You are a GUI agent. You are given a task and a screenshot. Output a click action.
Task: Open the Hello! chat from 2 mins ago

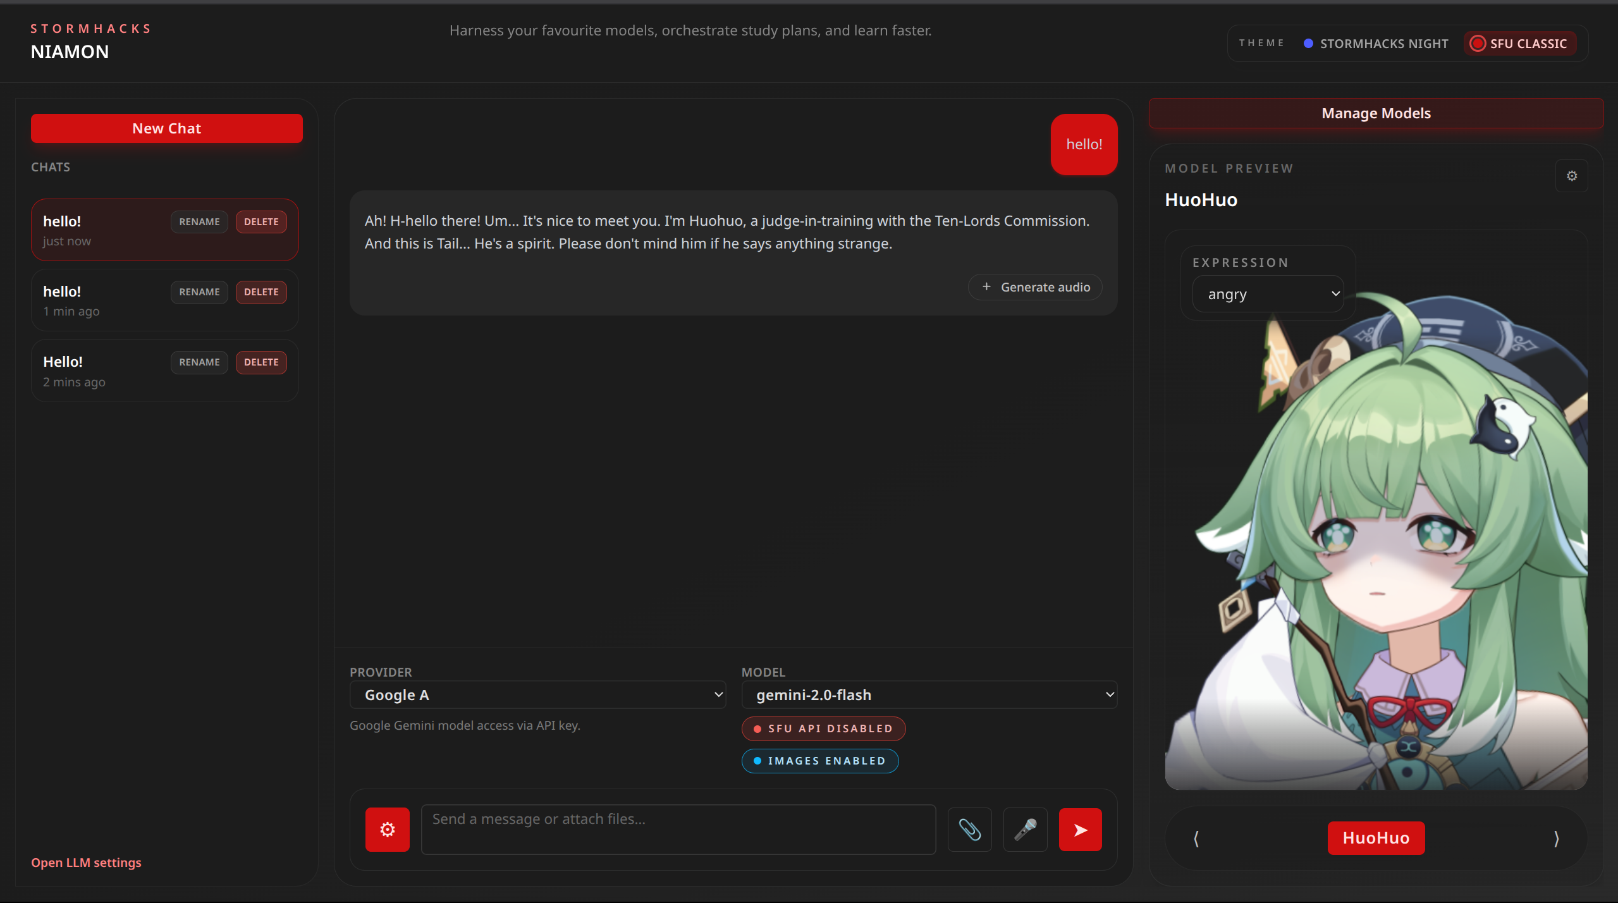click(x=95, y=371)
